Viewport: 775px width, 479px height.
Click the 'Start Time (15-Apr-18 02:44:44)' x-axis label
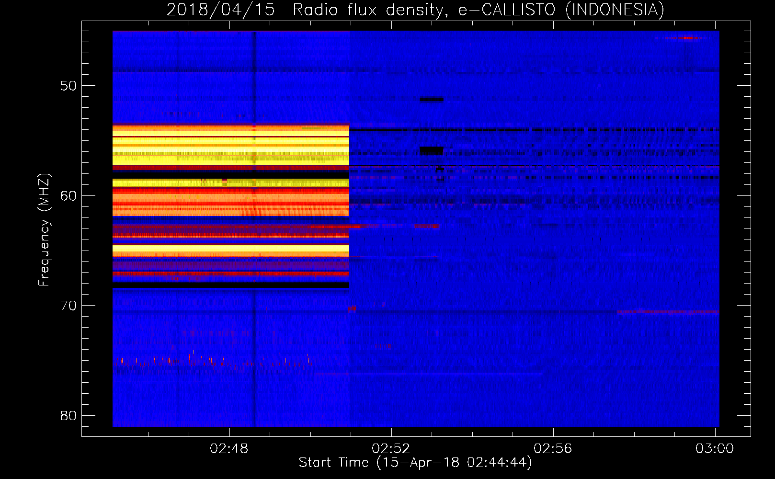coord(415,463)
